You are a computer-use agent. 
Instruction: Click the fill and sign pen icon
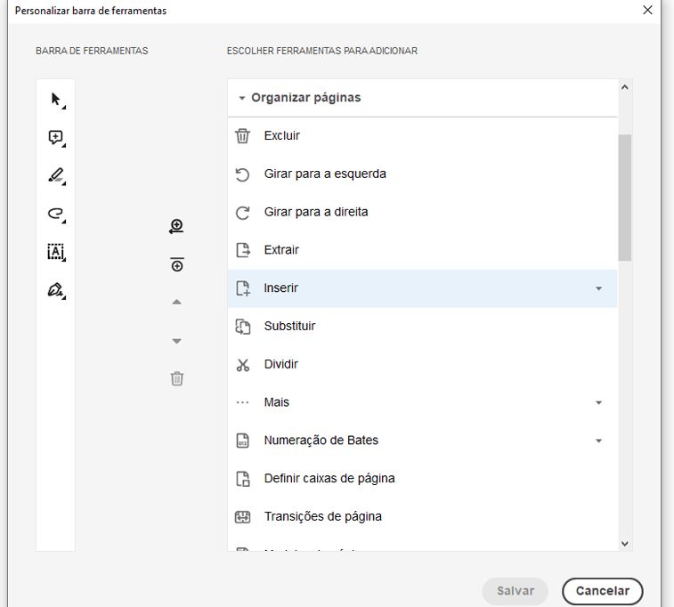56,290
